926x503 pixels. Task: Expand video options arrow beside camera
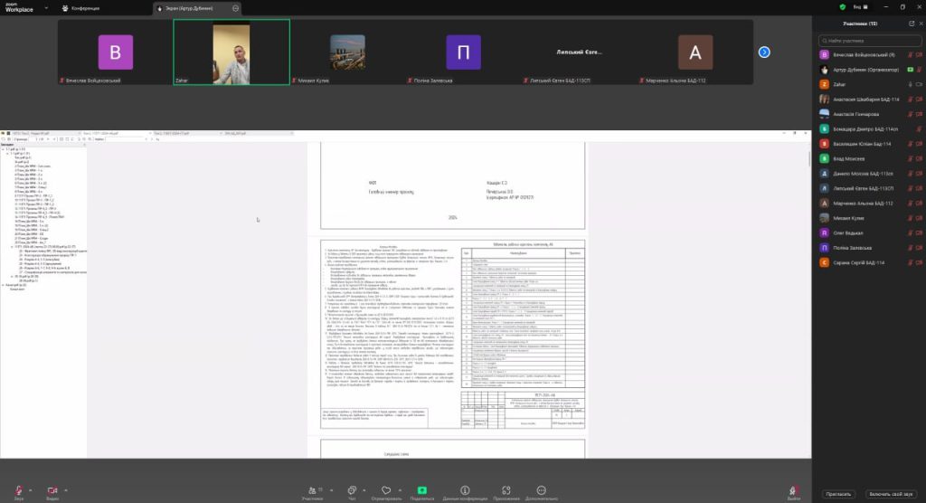coord(66,487)
